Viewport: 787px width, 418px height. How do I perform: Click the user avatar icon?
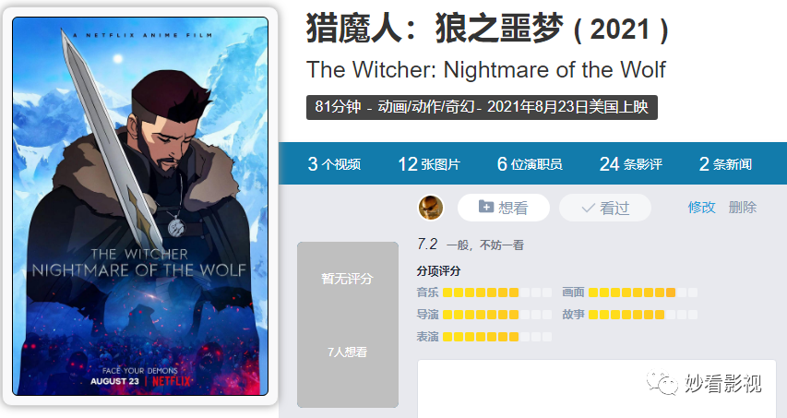coord(431,208)
